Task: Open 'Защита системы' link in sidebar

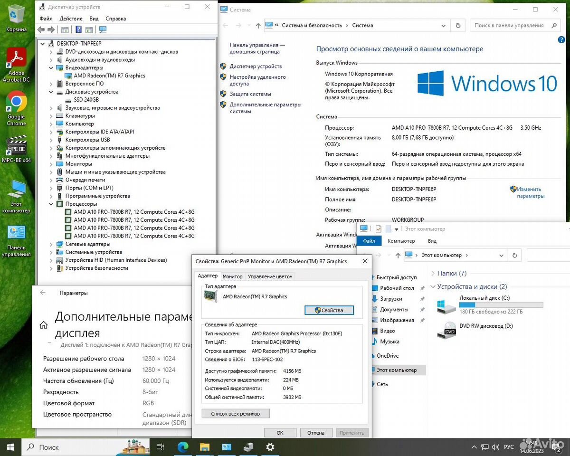Action: (250, 94)
